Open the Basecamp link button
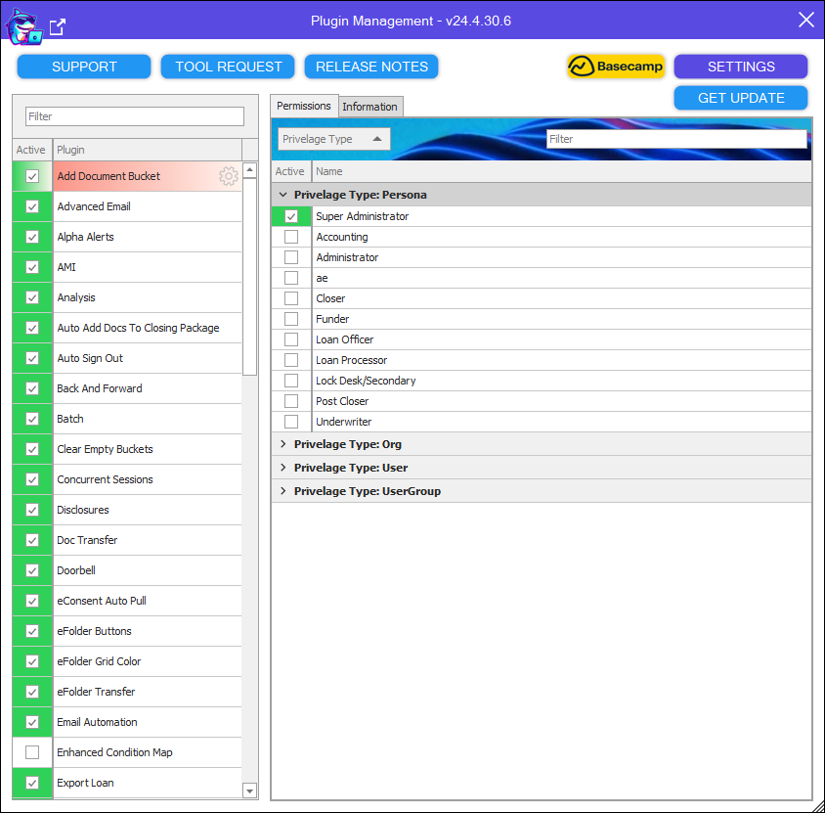825x813 pixels. point(616,67)
